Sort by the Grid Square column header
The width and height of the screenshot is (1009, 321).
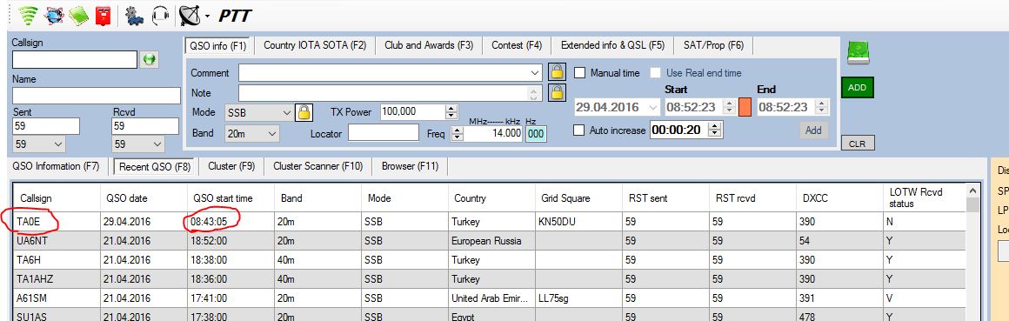[x=578, y=198]
